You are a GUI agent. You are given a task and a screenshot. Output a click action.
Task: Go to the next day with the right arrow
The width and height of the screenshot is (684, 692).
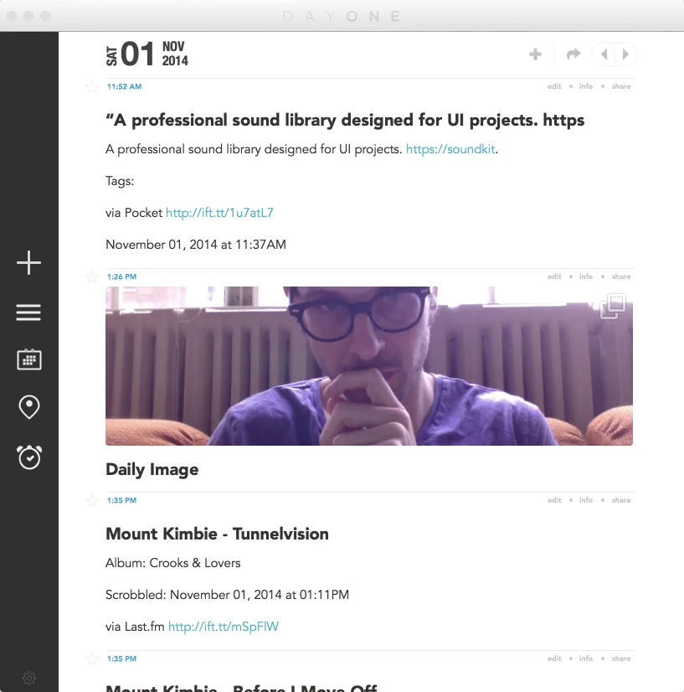coord(625,54)
